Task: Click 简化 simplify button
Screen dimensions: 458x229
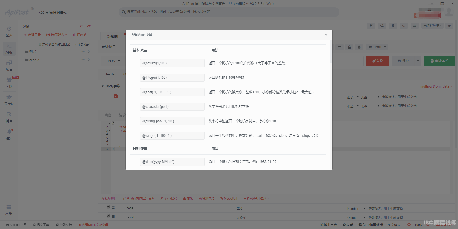Action: coord(188,199)
